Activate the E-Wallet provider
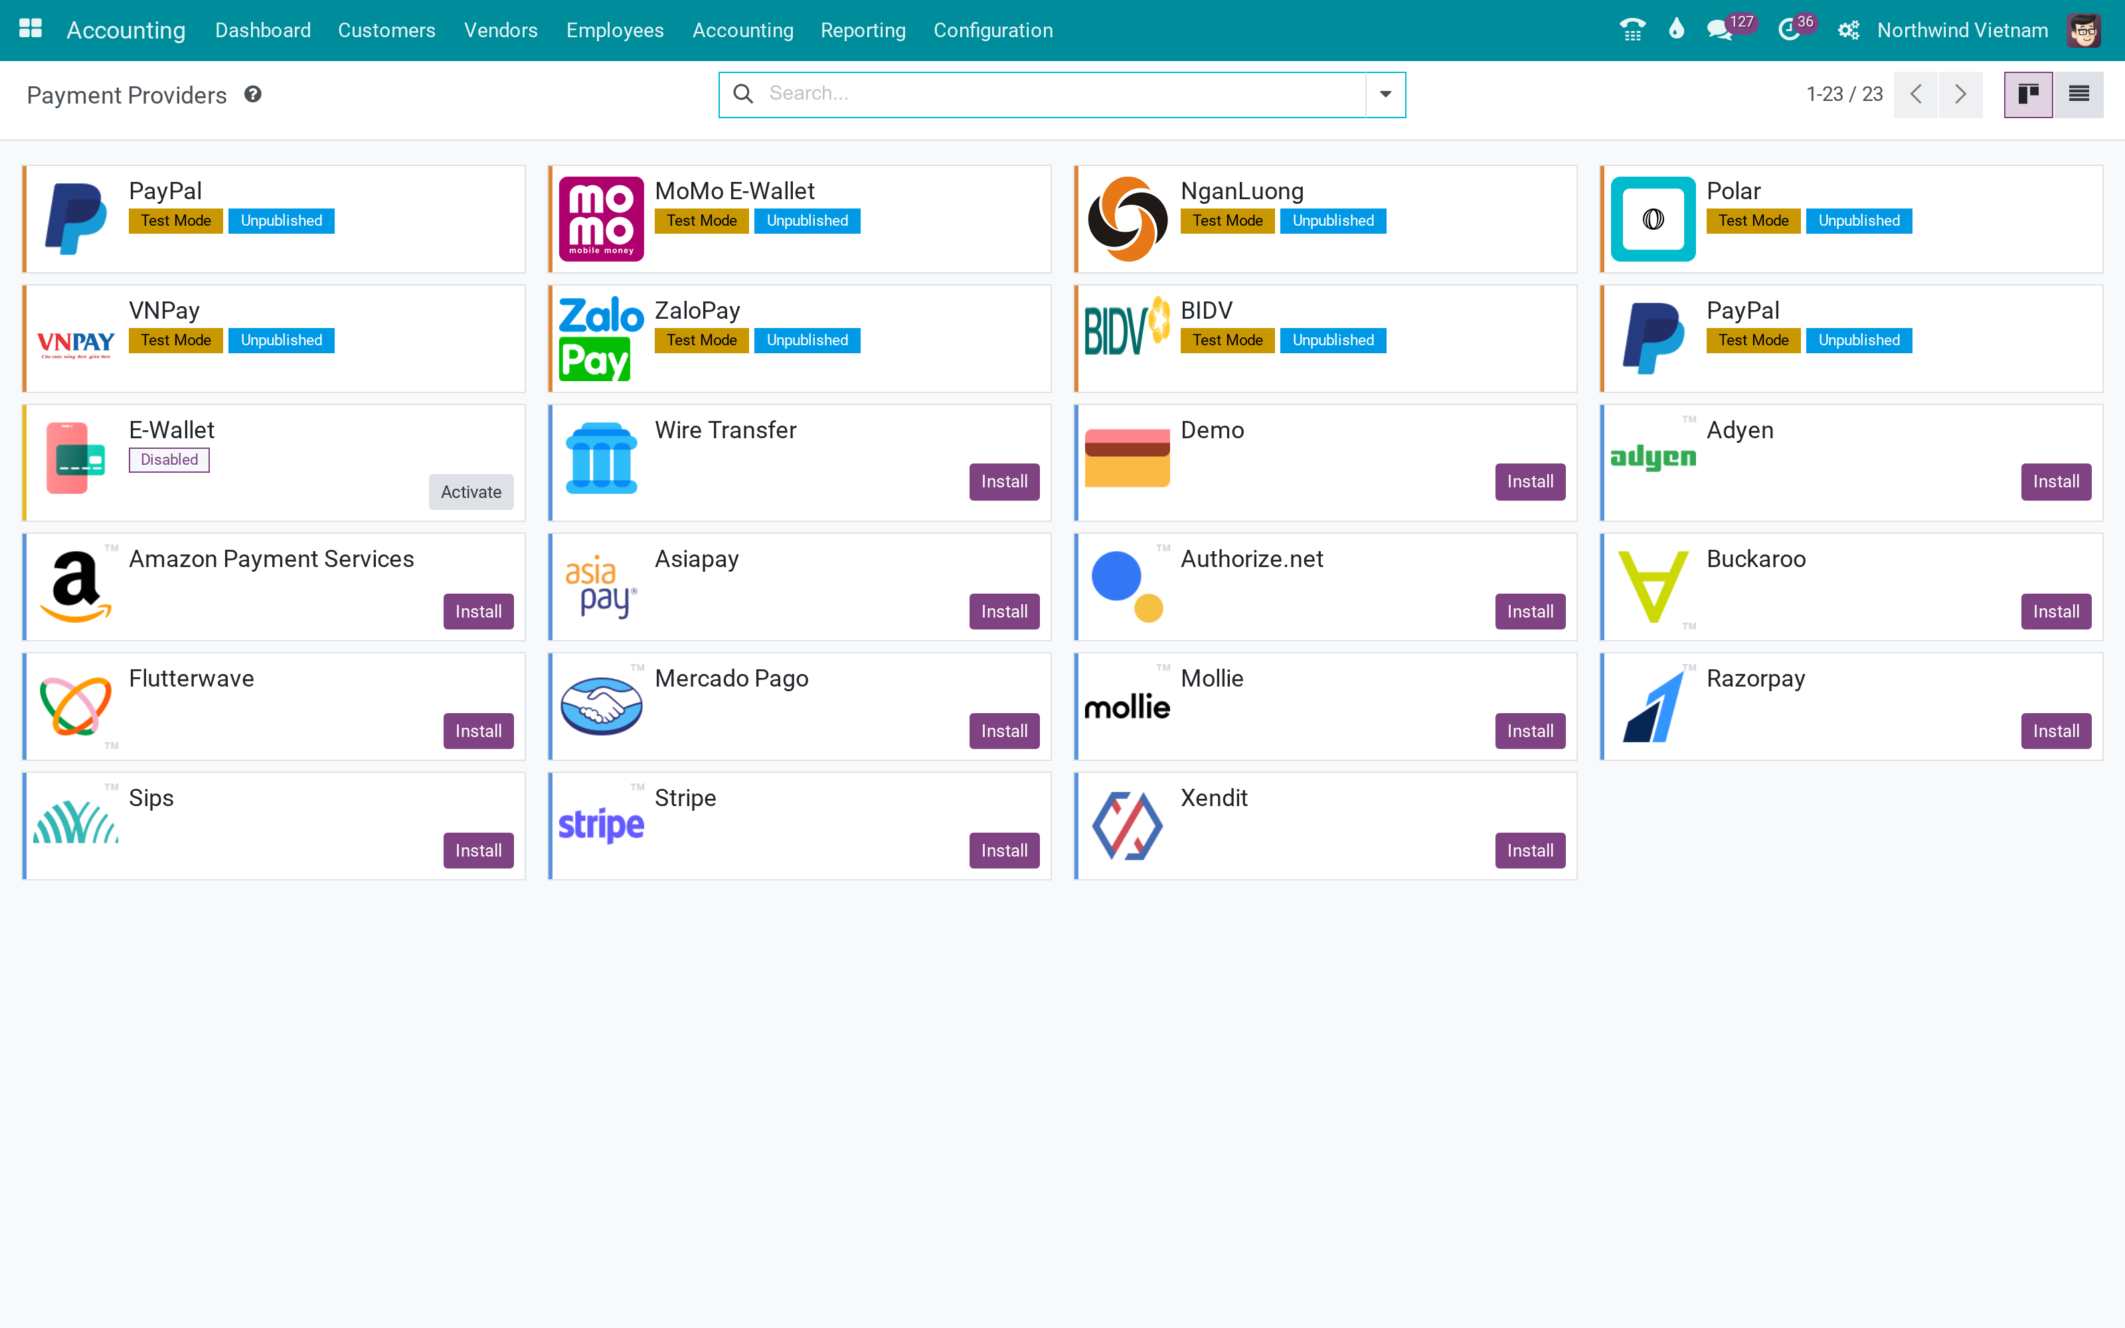 (471, 492)
